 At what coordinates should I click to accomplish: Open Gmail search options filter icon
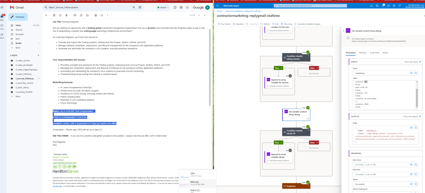click(x=140, y=7)
